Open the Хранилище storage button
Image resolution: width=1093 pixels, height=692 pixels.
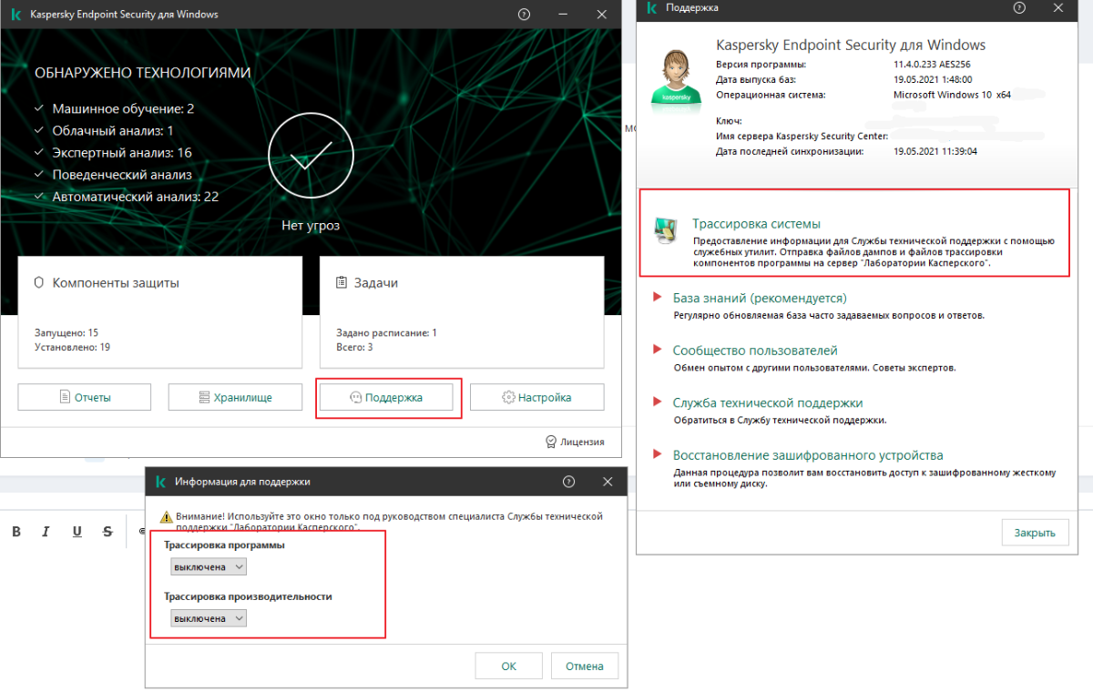[x=235, y=397]
